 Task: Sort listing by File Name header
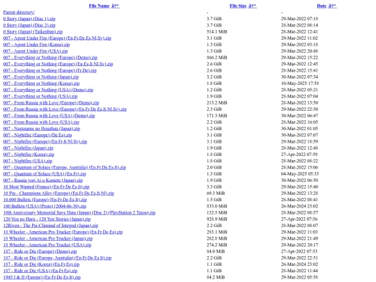click(99, 6)
